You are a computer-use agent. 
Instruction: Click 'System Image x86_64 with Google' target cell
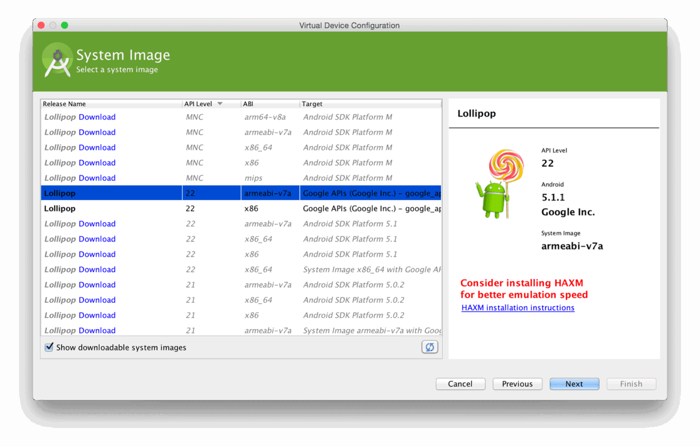pyautogui.click(x=372, y=269)
